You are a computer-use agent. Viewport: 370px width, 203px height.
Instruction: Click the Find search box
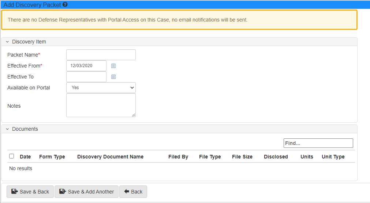318,143
